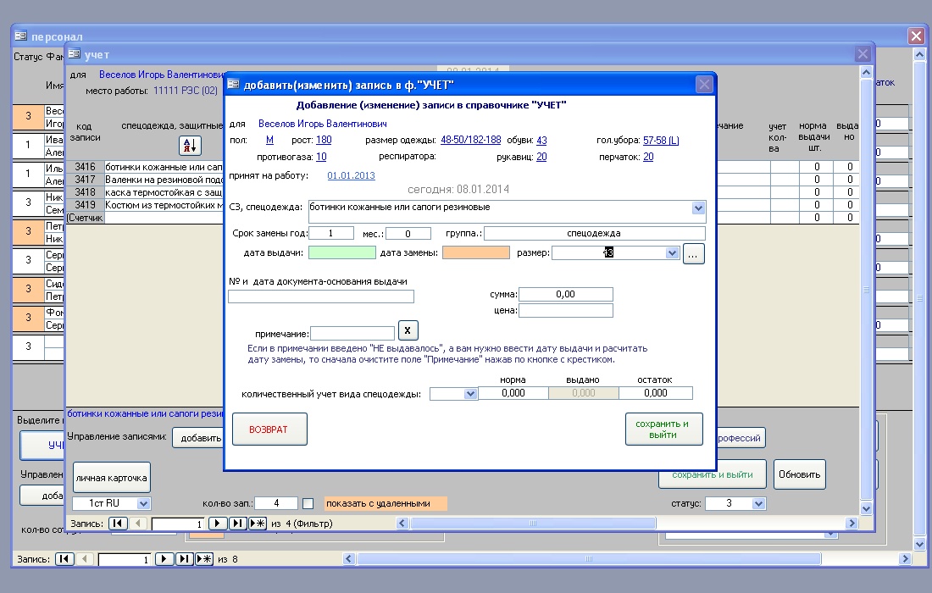The width and height of the screenshot is (932, 593).
Task: Open обуви size link 43
Action: pyautogui.click(x=541, y=141)
